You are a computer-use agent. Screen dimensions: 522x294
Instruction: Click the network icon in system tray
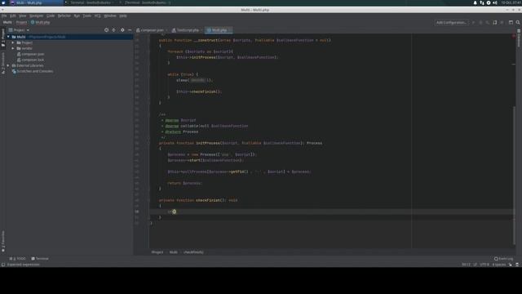coord(482,2)
